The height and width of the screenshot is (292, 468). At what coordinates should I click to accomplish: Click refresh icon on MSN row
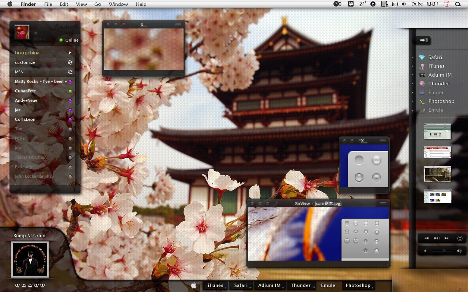70,72
